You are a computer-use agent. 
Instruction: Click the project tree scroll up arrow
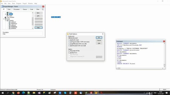(33, 13)
